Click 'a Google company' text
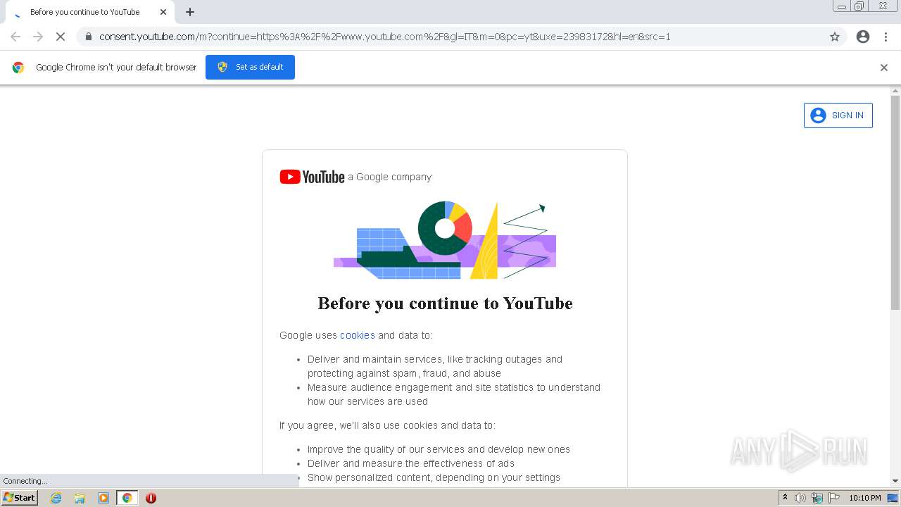901x507 pixels. (x=390, y=177)
